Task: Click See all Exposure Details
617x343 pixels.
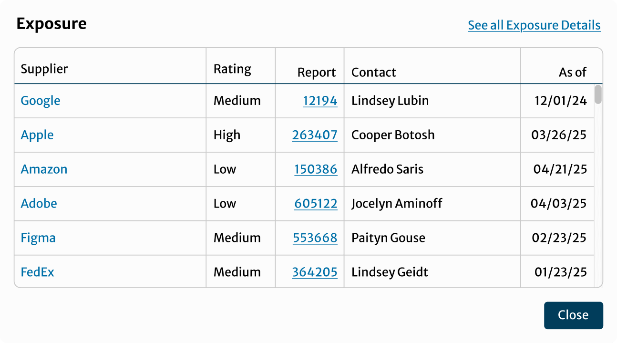Action: [x=534, y=25]
